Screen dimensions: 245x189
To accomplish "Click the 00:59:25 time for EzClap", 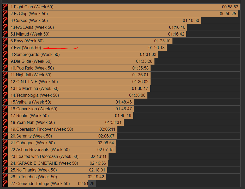I will click(x=228, y=14).
